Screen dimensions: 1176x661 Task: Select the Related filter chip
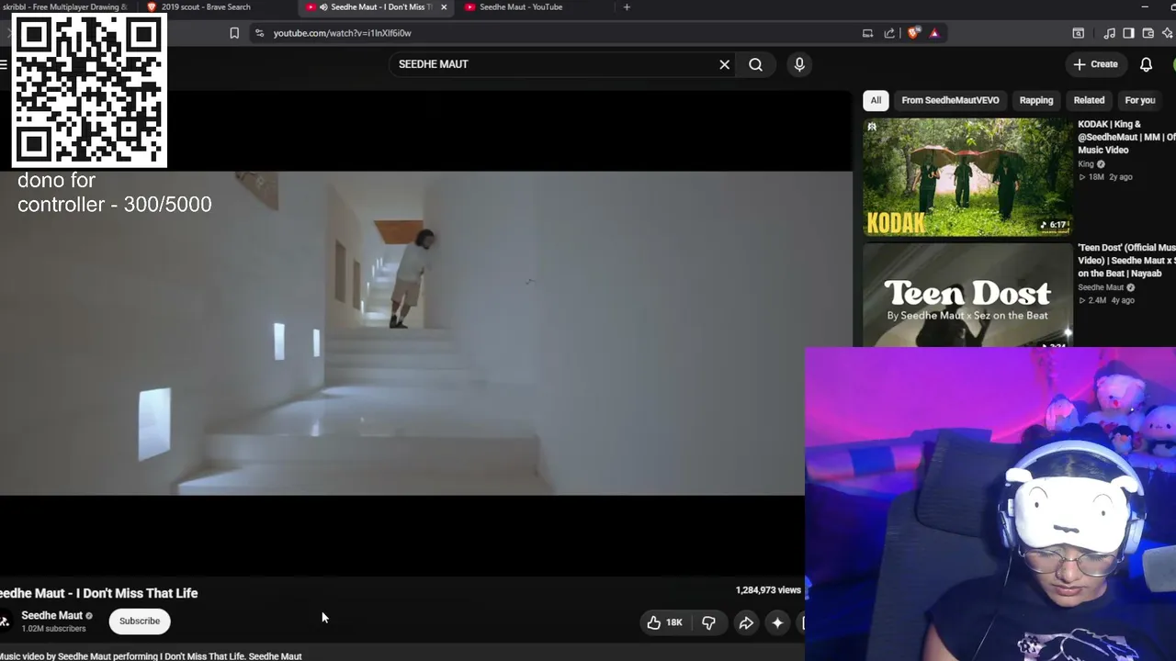1089,100
